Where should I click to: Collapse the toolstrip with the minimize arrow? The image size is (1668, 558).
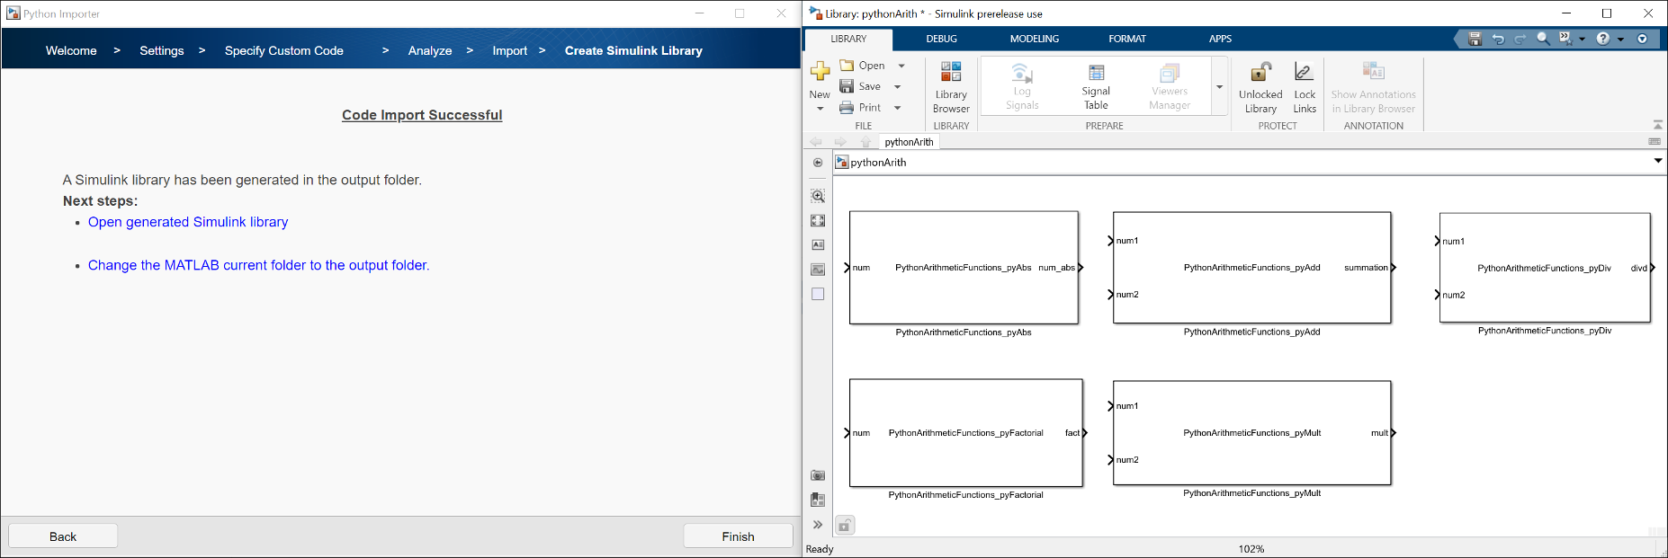[1657, 125]
